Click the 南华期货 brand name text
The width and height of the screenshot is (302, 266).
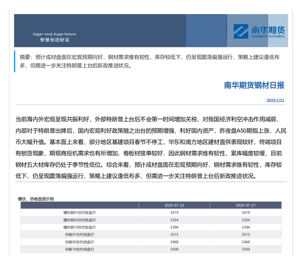[x=268, y=30]
